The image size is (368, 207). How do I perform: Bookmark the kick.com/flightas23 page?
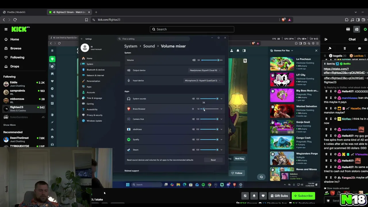click(86, 20)
